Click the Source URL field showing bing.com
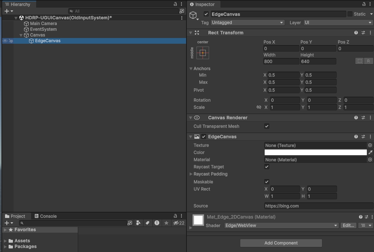This screenshot has width=374, height=252. 318,206
